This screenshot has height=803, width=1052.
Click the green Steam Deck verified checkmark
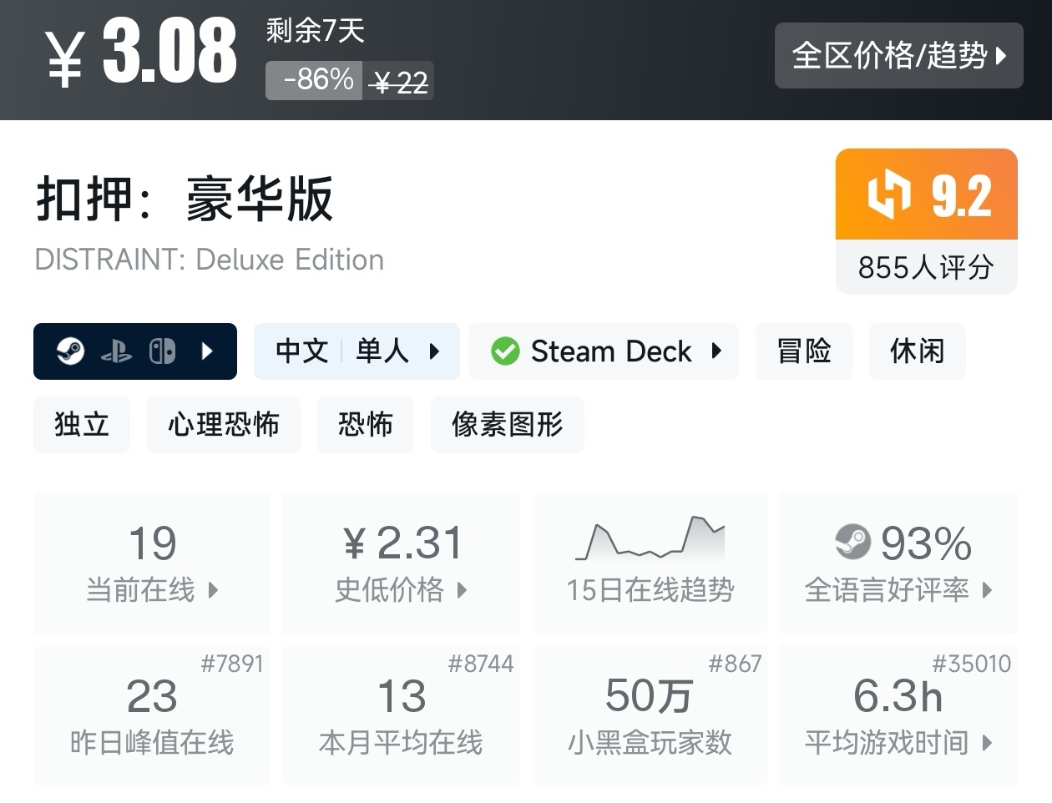(x=505, y=351)
